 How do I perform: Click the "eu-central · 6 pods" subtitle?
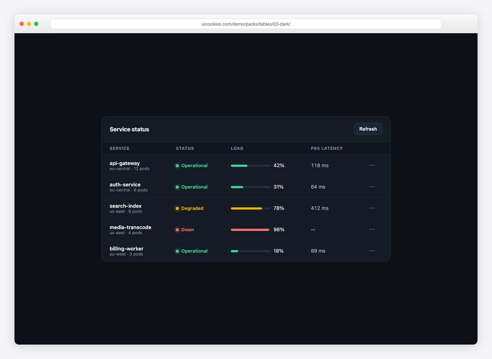[x=128, y=190]
